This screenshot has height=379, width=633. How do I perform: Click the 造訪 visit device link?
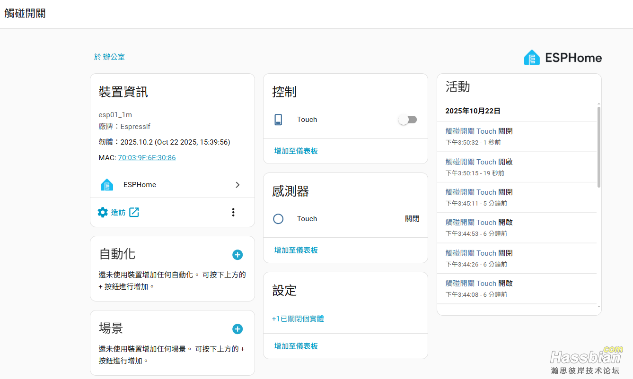[x=118, y=213]
